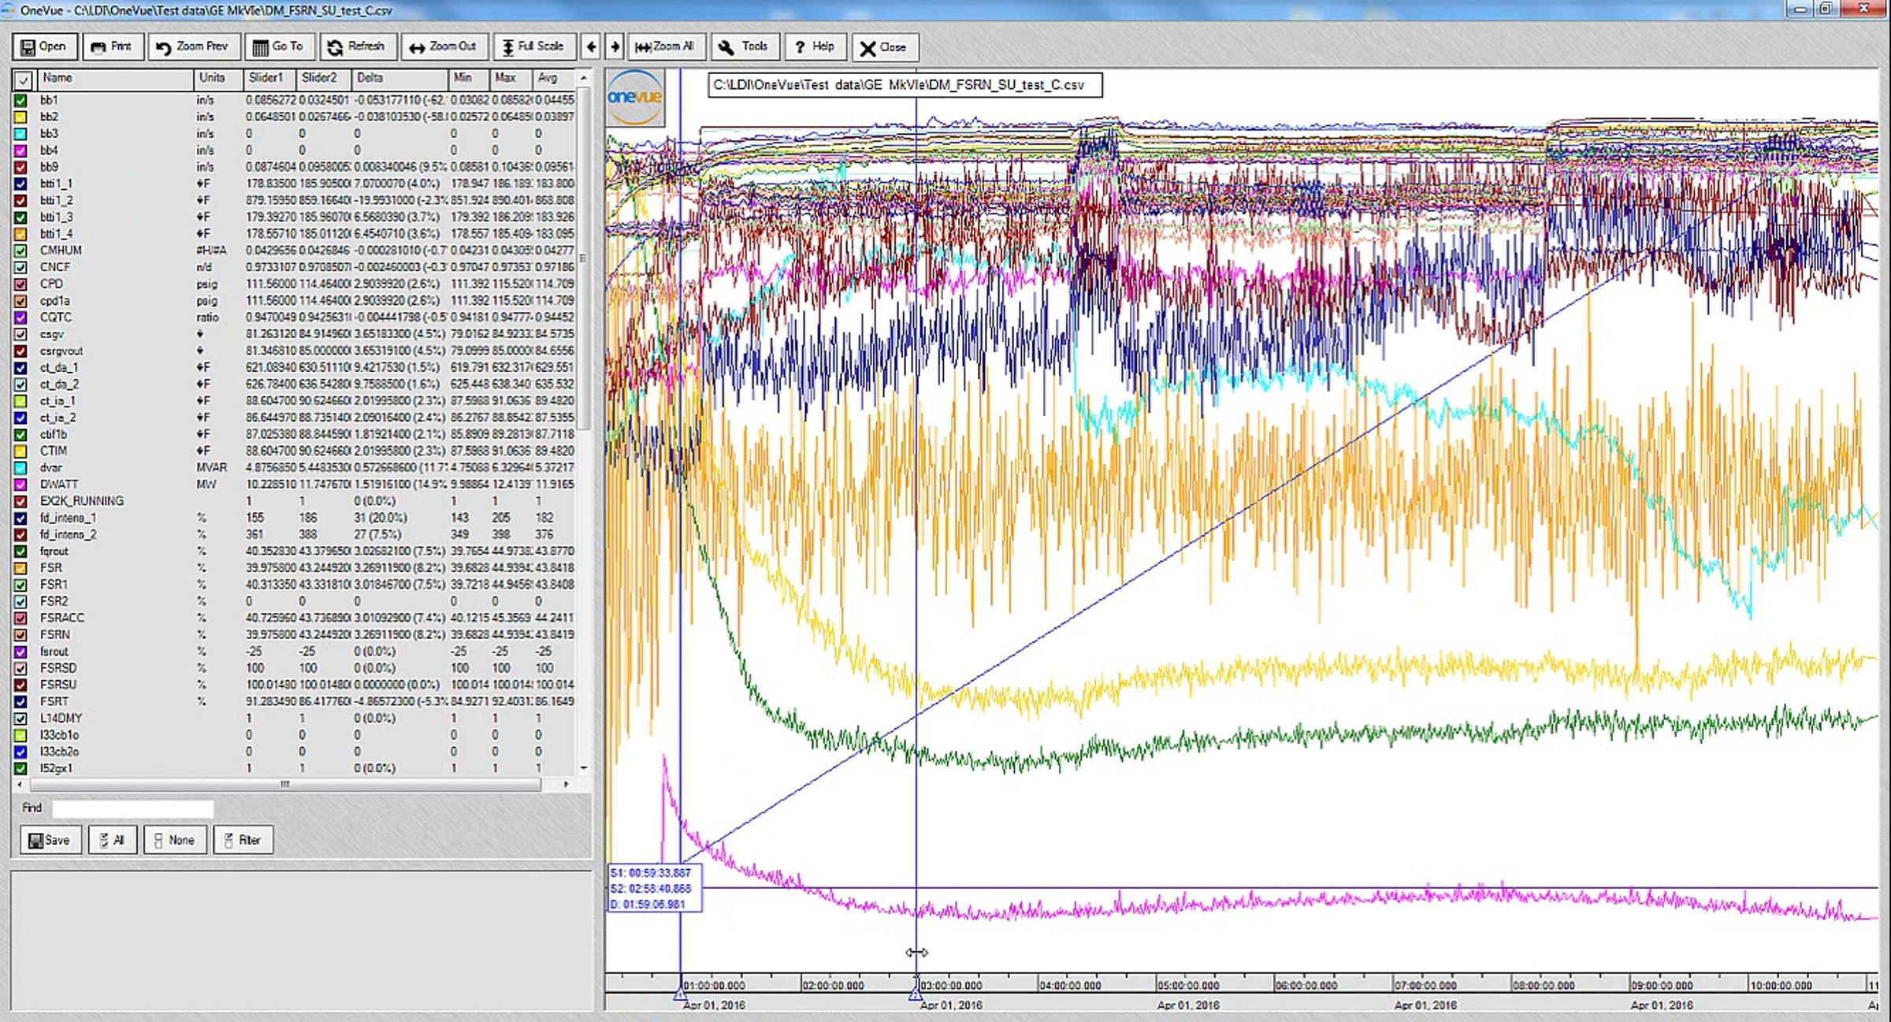Select the FSRT signal row

(294, 702)
